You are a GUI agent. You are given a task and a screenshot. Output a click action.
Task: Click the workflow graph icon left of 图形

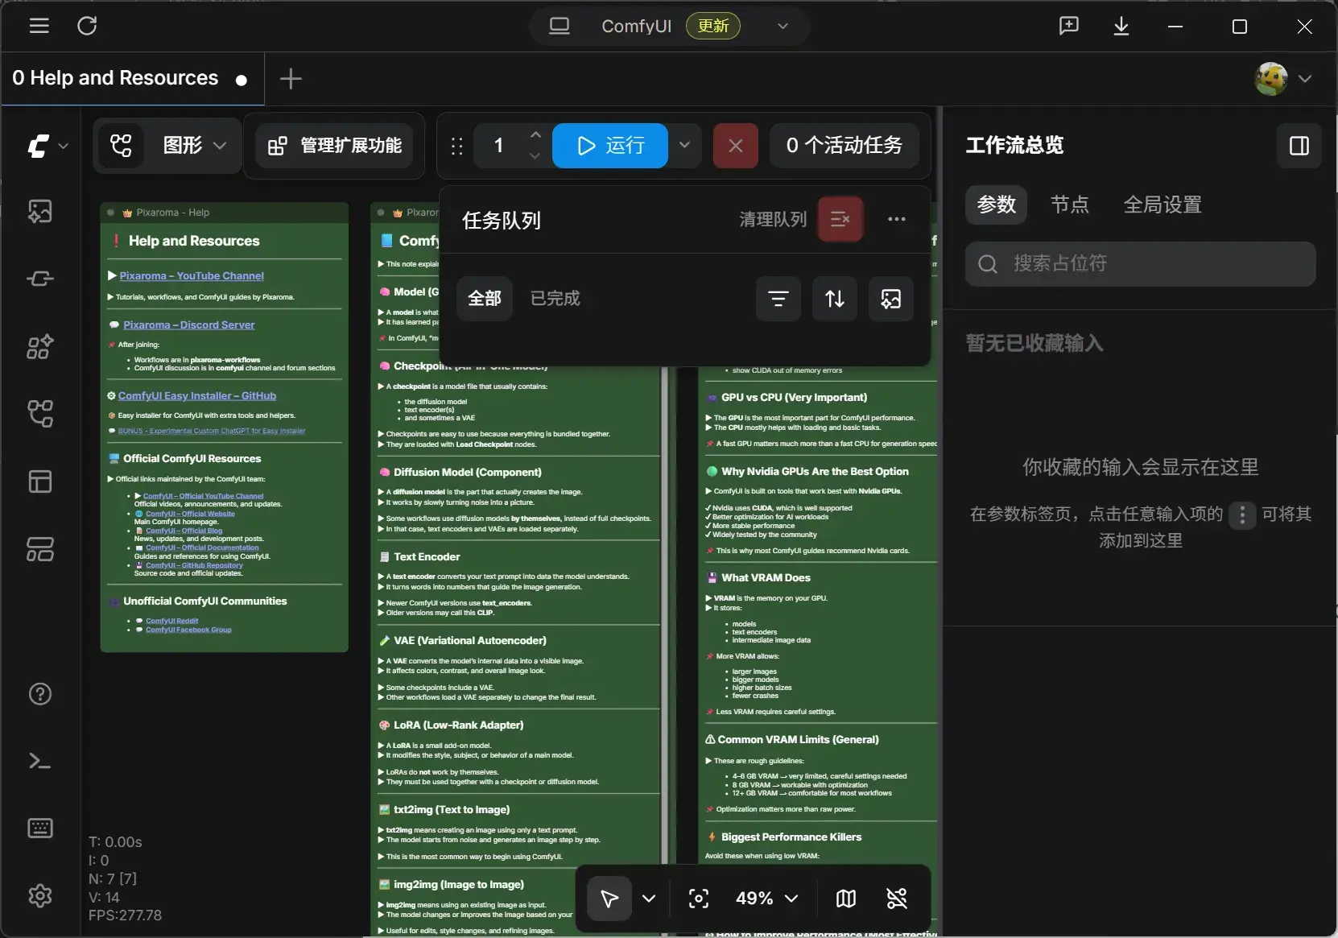pyautogui.click(x=121, y=146)
